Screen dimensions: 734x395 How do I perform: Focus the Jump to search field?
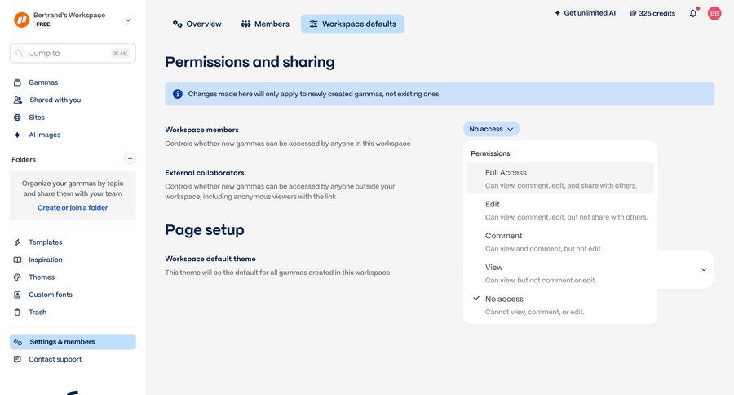(73, 53)
